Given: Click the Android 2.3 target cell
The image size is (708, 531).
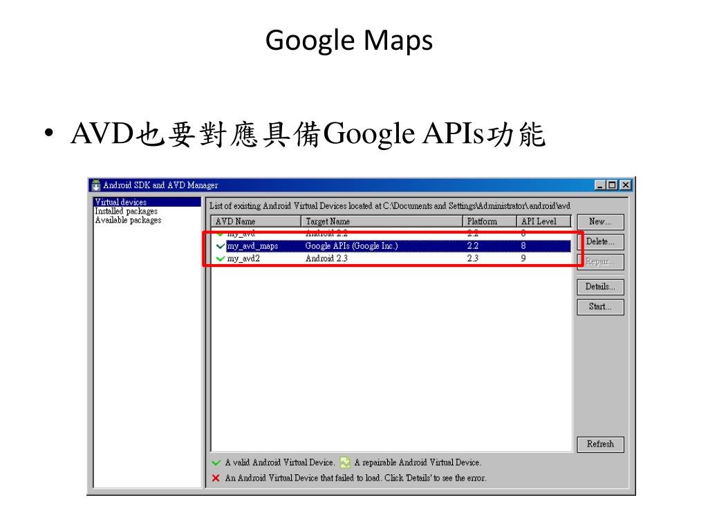Looking at the screenshot, I should (326, 259).
